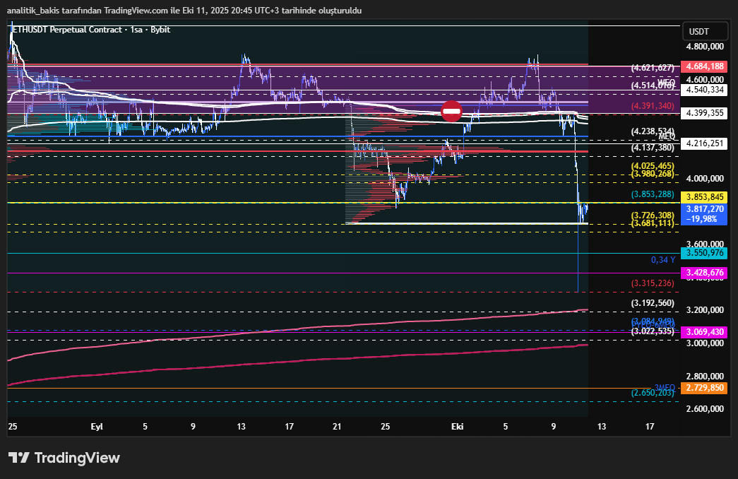The width and height of the screenshot is (738, 479).
Task: Click the no-entry prohibition icon on the chart
Action: pos(453,111)
